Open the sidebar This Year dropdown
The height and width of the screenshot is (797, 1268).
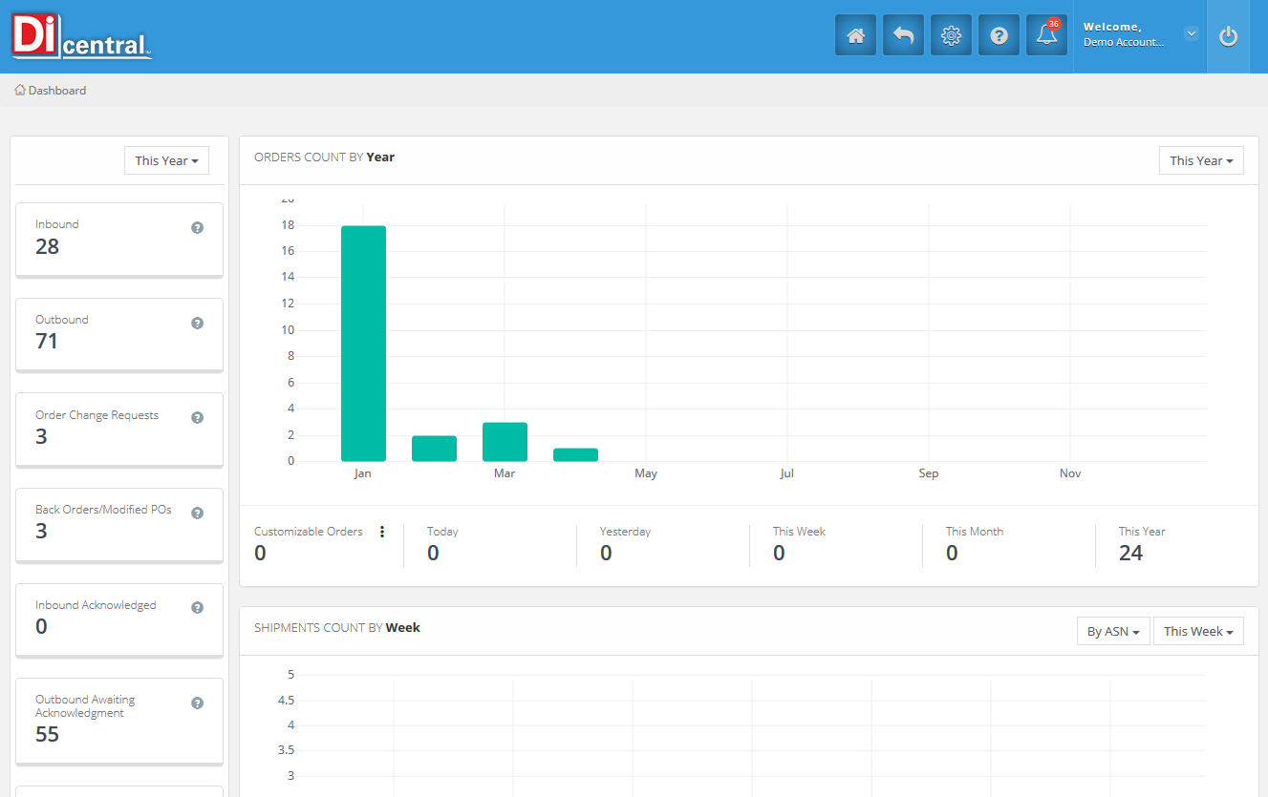click(166, 160)
